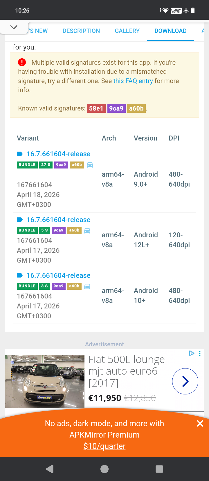The image size is (209, 481).
Task: Open the FAQ entry link
Action: [x=133, y=81]
